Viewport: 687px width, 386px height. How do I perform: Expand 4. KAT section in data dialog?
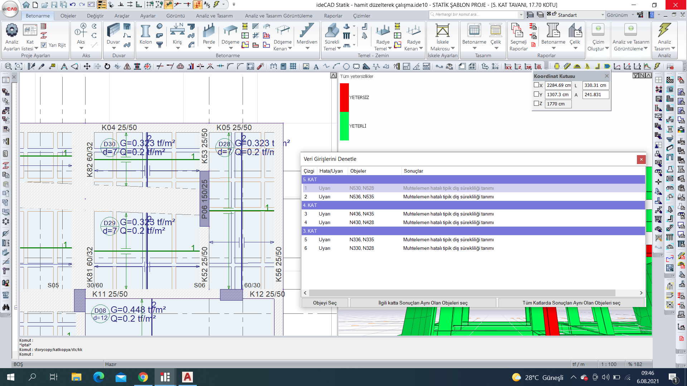(x=310, y=205)
